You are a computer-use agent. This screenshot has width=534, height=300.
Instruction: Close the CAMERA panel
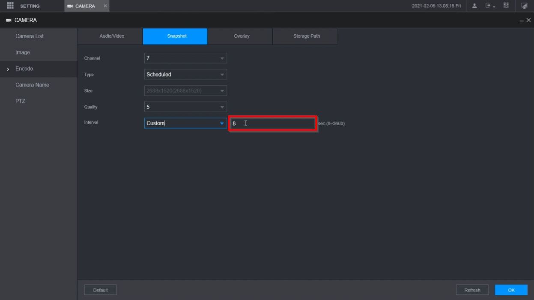tap(528, 21)
